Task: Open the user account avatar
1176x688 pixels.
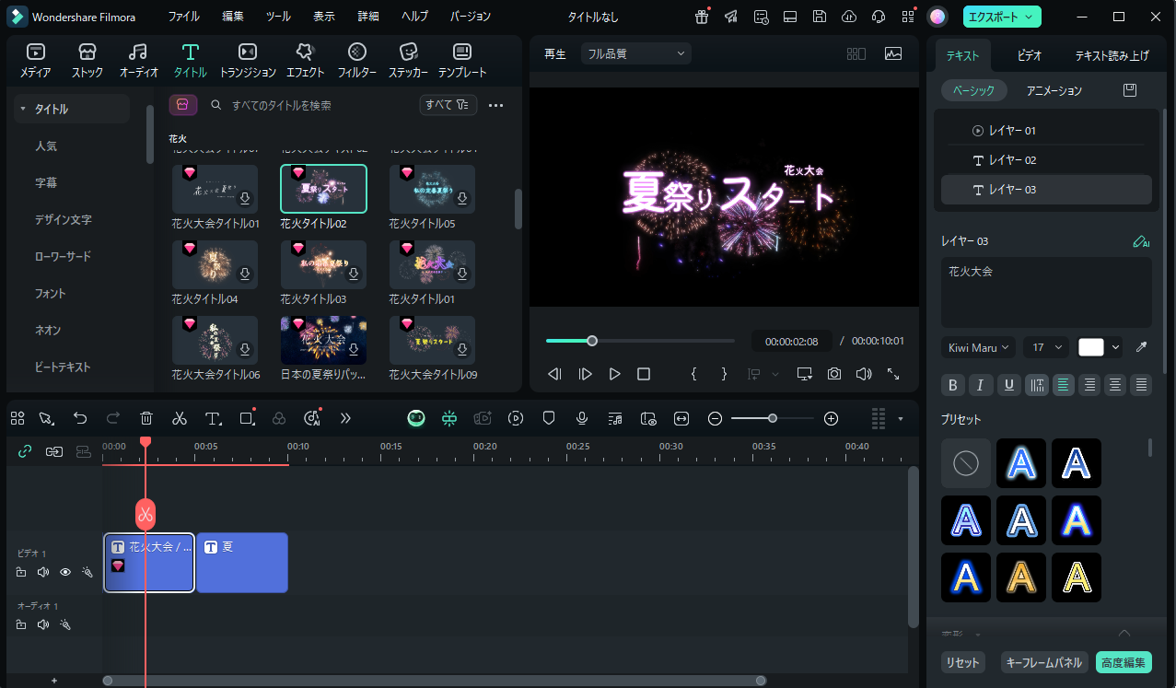Action: point(937,17)
